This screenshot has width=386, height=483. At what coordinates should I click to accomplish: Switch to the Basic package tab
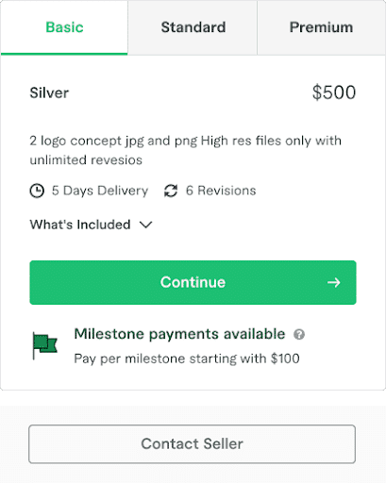tap(64, 27)
